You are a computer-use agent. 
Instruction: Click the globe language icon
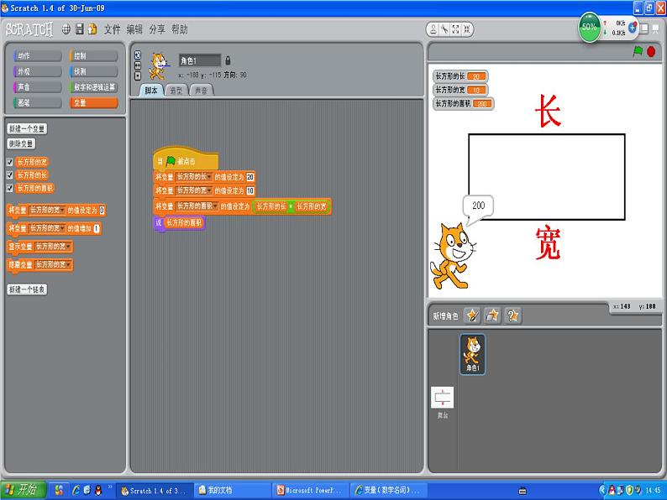click(x=66, y=29)
